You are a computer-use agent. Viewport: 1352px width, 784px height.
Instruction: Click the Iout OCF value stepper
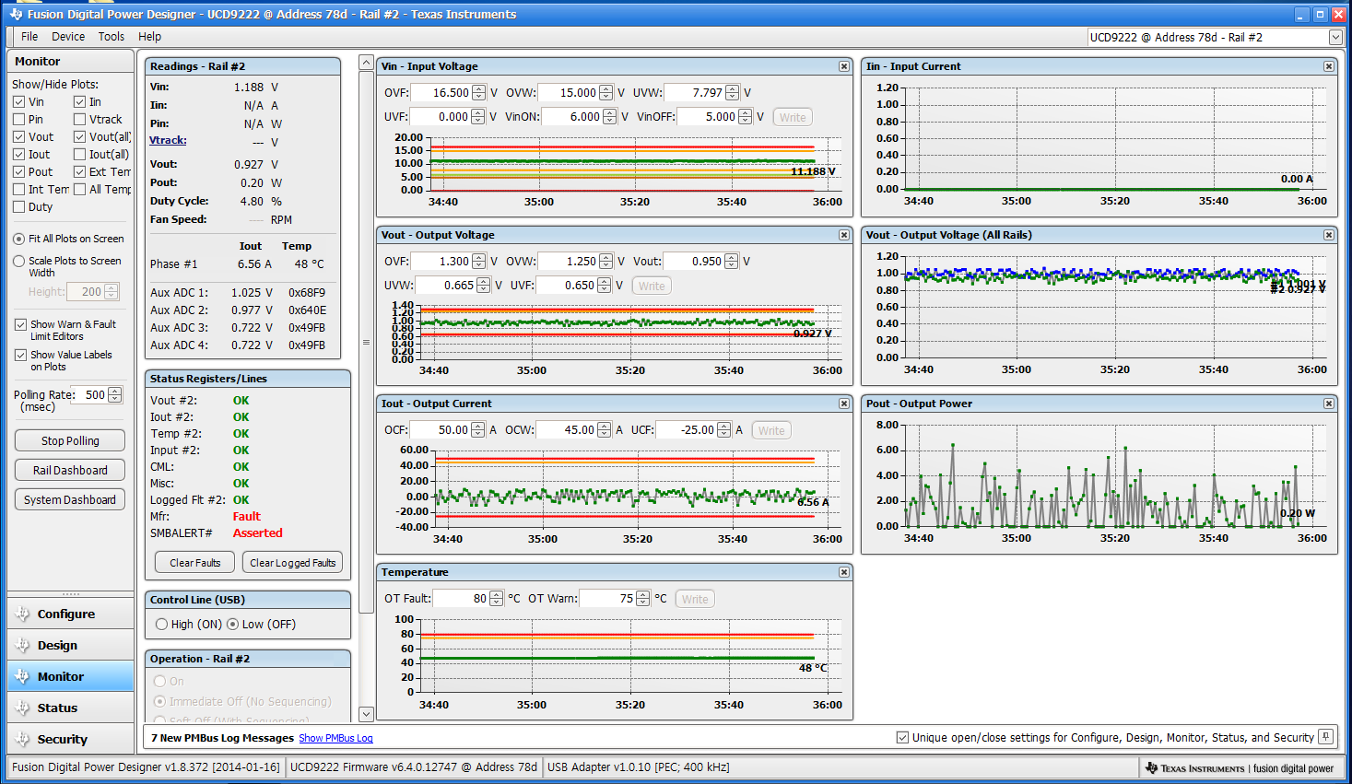click(477, 430)
